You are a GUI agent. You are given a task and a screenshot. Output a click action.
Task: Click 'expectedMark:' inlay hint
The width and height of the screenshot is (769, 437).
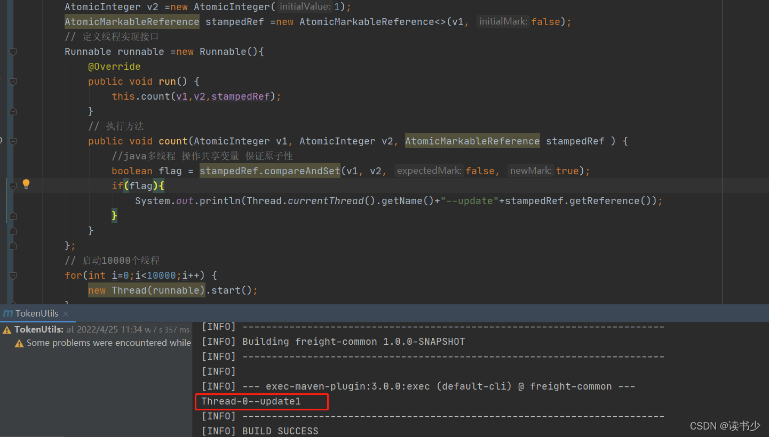click(x=430, y=171)
